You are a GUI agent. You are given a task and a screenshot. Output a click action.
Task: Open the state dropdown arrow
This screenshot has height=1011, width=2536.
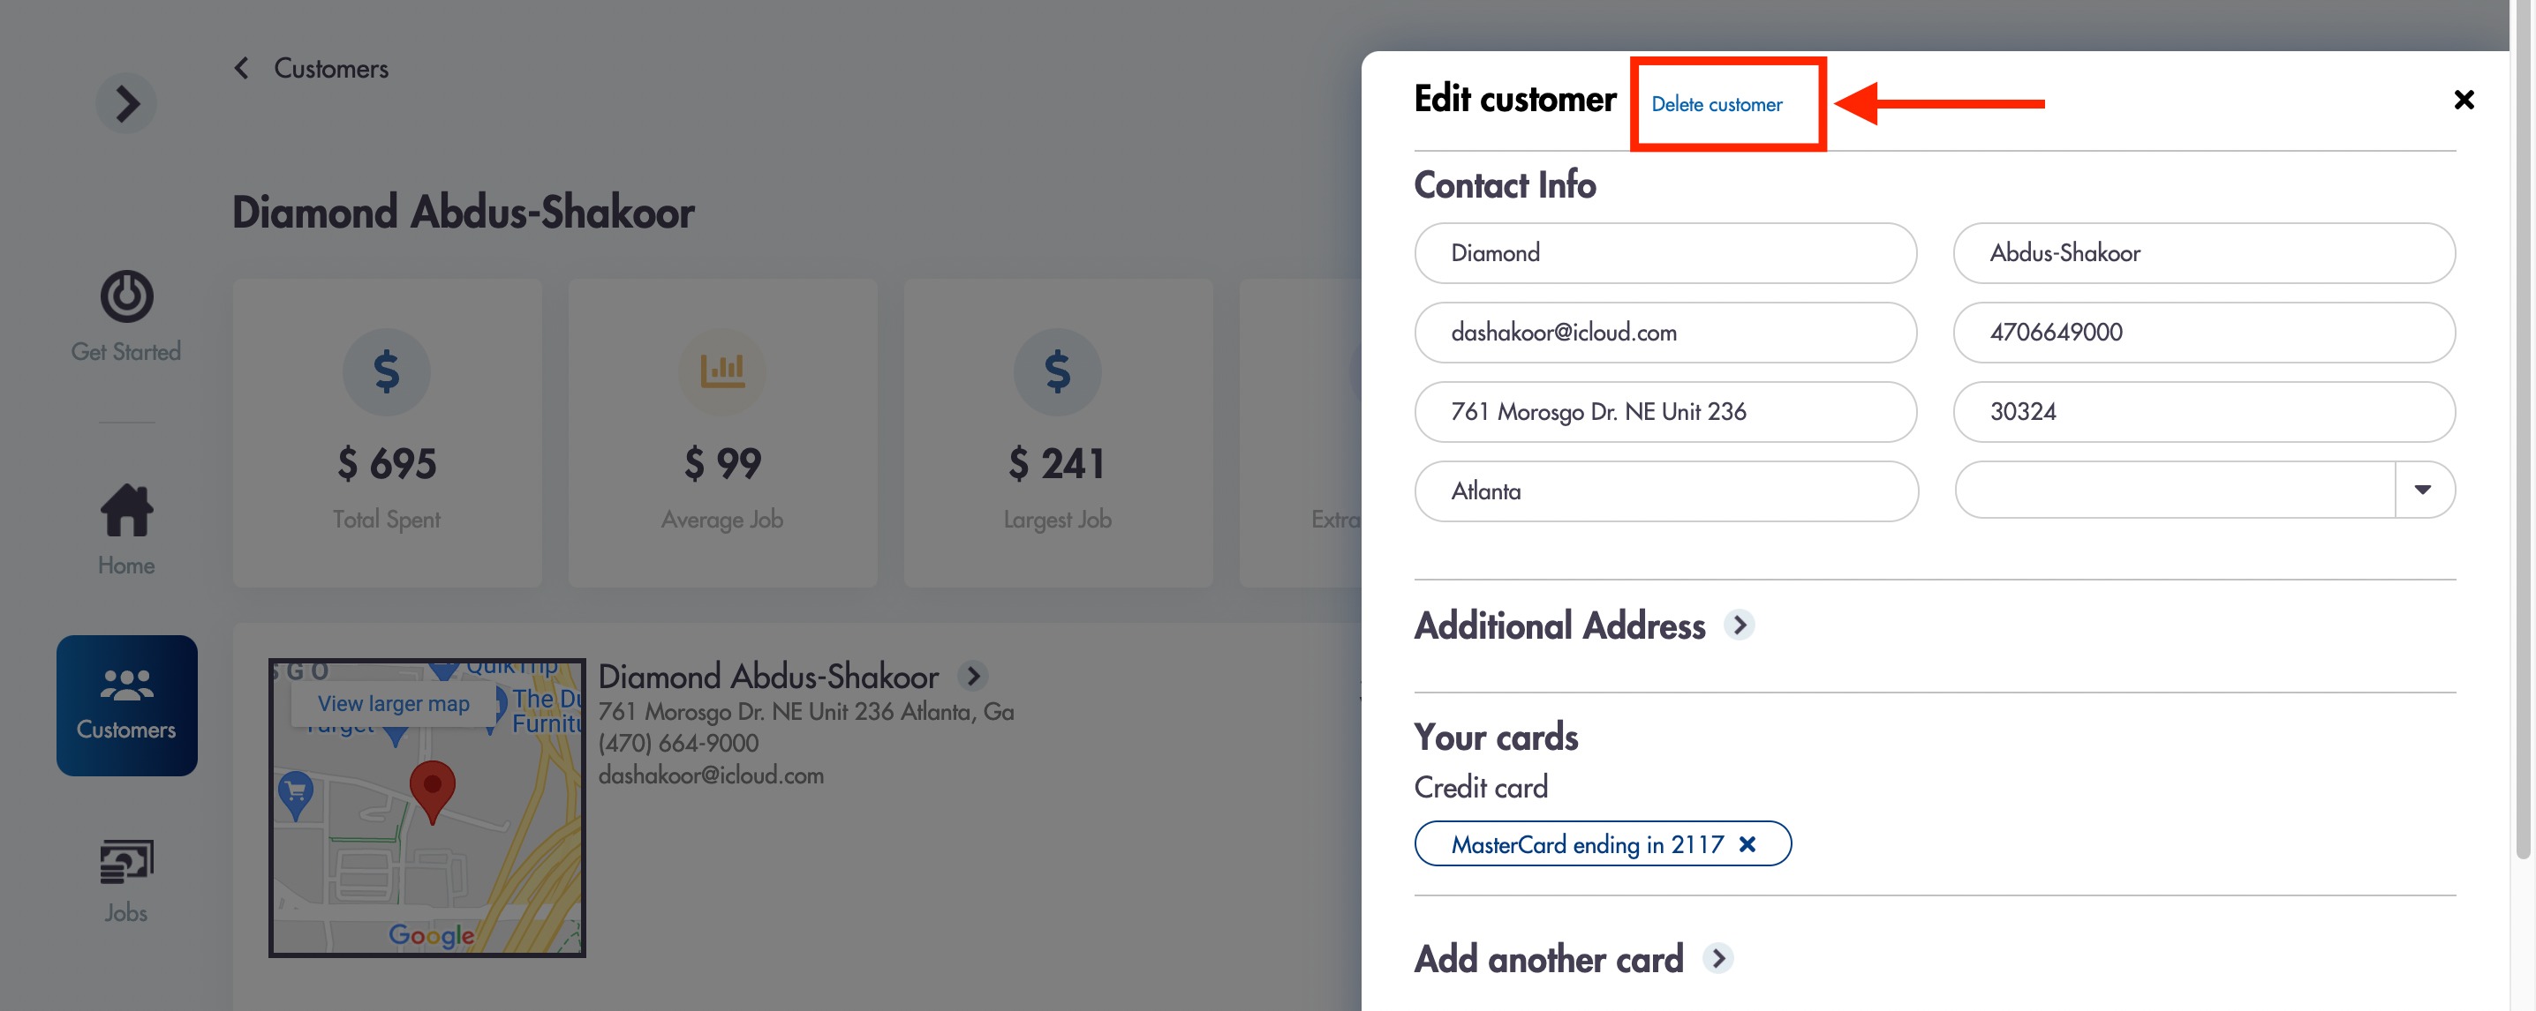[x=2423, y=490]
